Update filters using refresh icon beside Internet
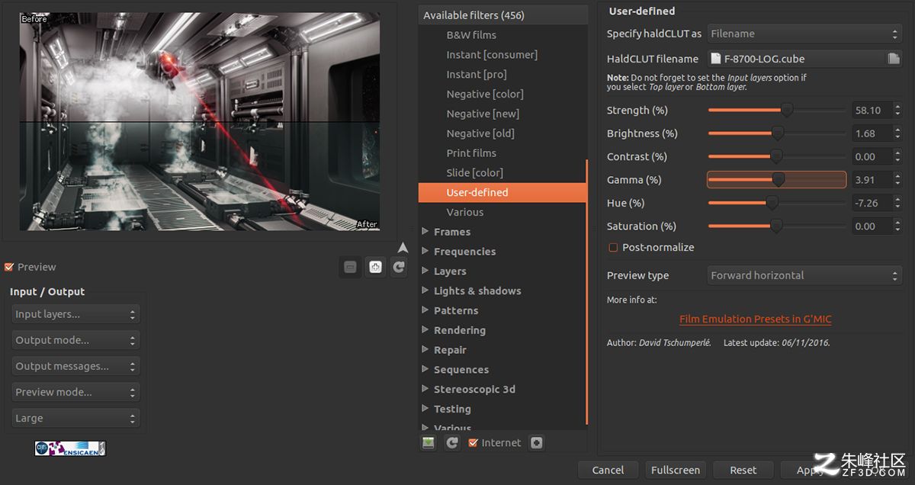This screenshot has width=915, height=485. click(452, 443)
